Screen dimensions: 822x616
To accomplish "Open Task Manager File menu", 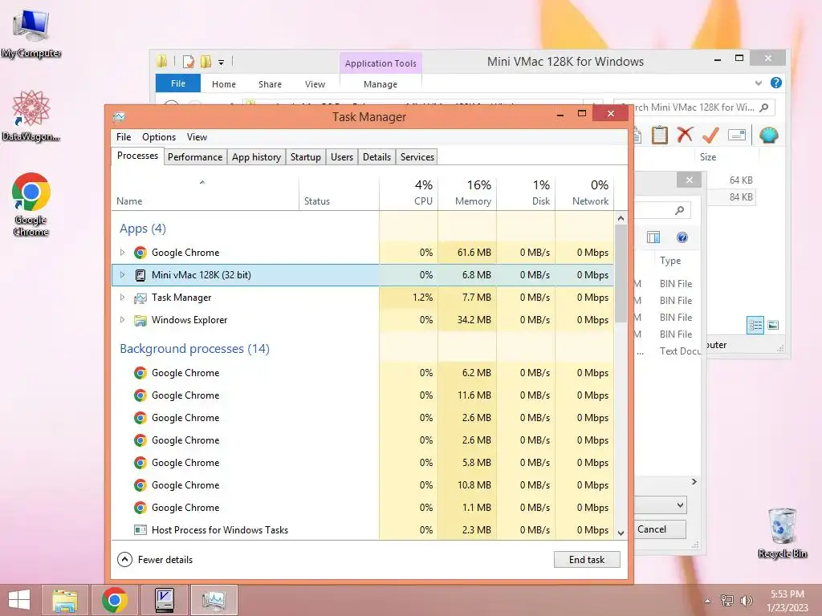I will pos(124,136).
